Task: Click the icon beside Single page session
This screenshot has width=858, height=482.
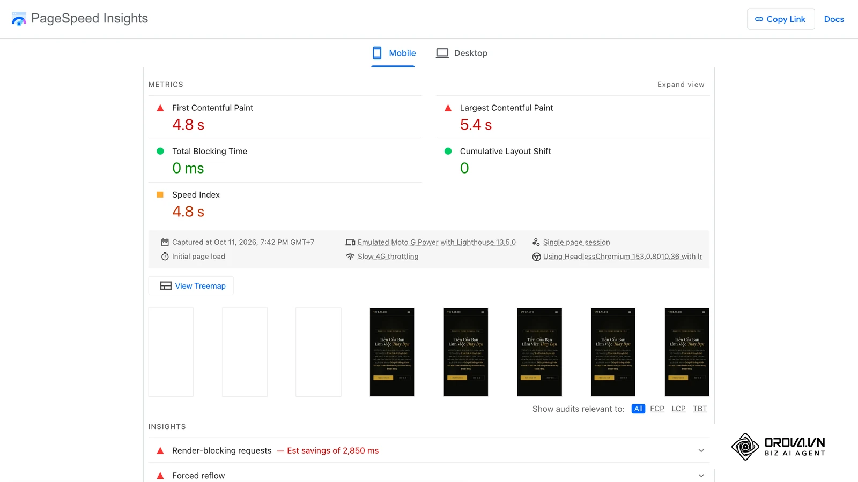Action: click(x=536, y=242)
